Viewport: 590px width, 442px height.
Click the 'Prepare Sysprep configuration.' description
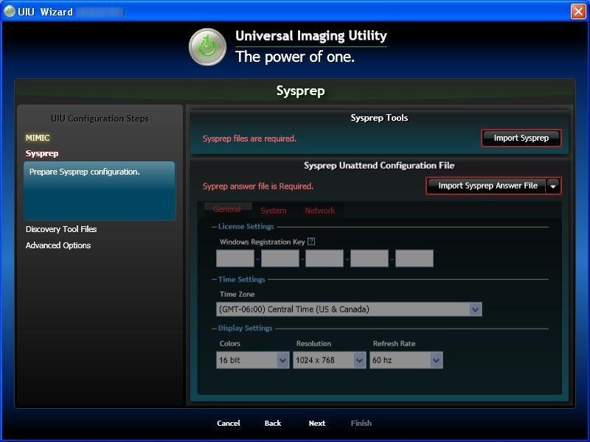pos(85,172)
